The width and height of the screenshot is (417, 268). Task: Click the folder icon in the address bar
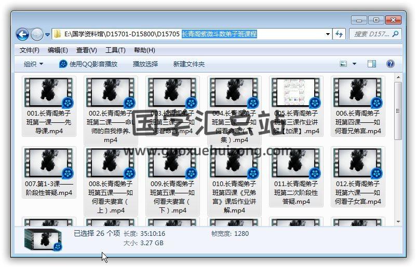(57, 34)
